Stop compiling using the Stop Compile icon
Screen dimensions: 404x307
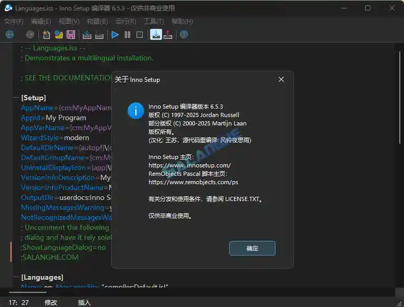[100, 35]
